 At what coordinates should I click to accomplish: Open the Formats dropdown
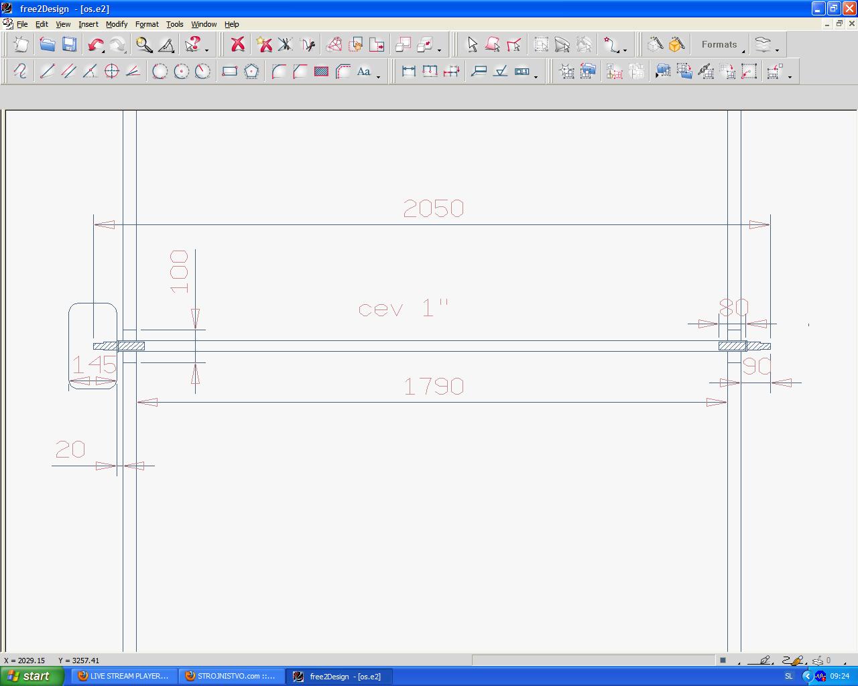point(723,45)
